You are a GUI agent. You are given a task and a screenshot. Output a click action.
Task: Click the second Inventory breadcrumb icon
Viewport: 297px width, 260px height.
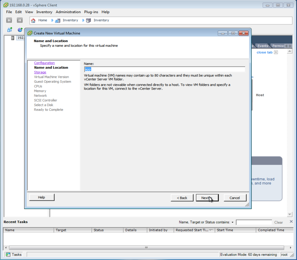pos(89,21)
